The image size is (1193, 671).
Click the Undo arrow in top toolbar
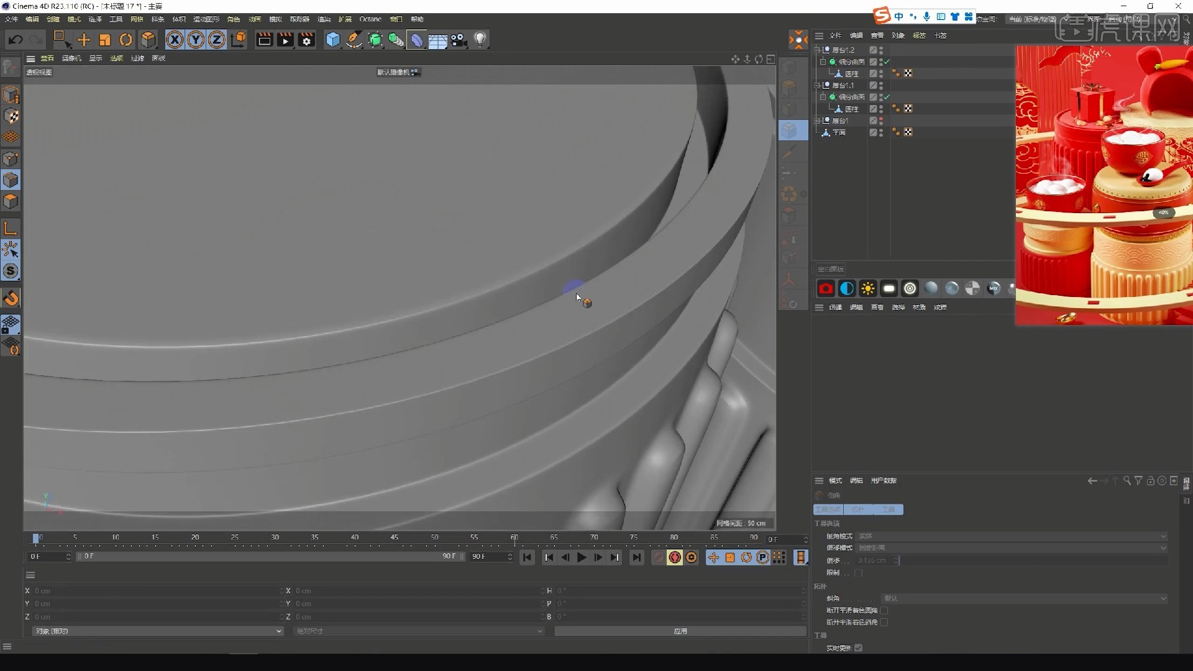pos(16,40)
